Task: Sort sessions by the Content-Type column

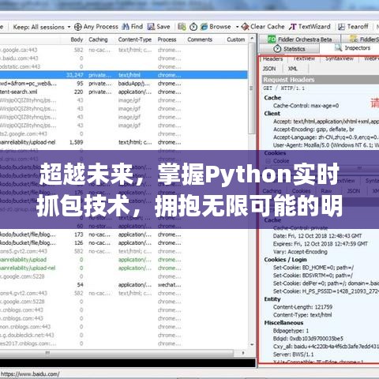Action: click(135, 39)
